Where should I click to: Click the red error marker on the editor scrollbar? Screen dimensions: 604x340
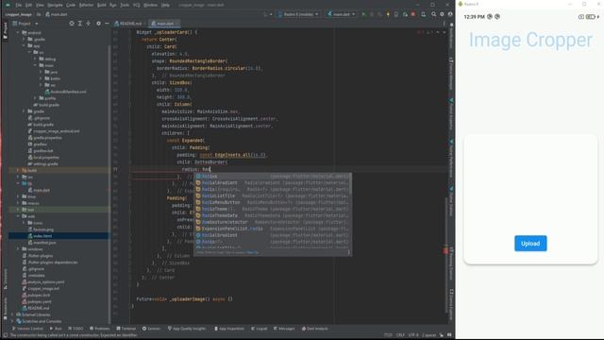[445, 250]
